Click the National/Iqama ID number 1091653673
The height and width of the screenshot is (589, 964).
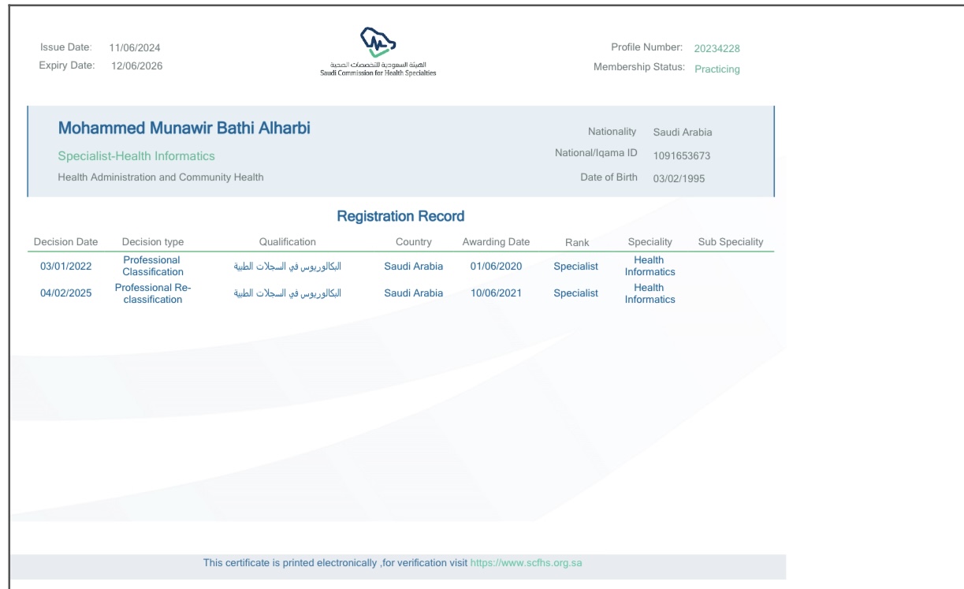[682, 156]
